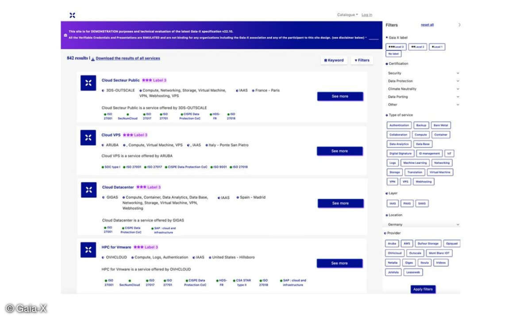Click 3DS-OUTSCALE provider name
The image size is (531, 318).
coord(120,91)
